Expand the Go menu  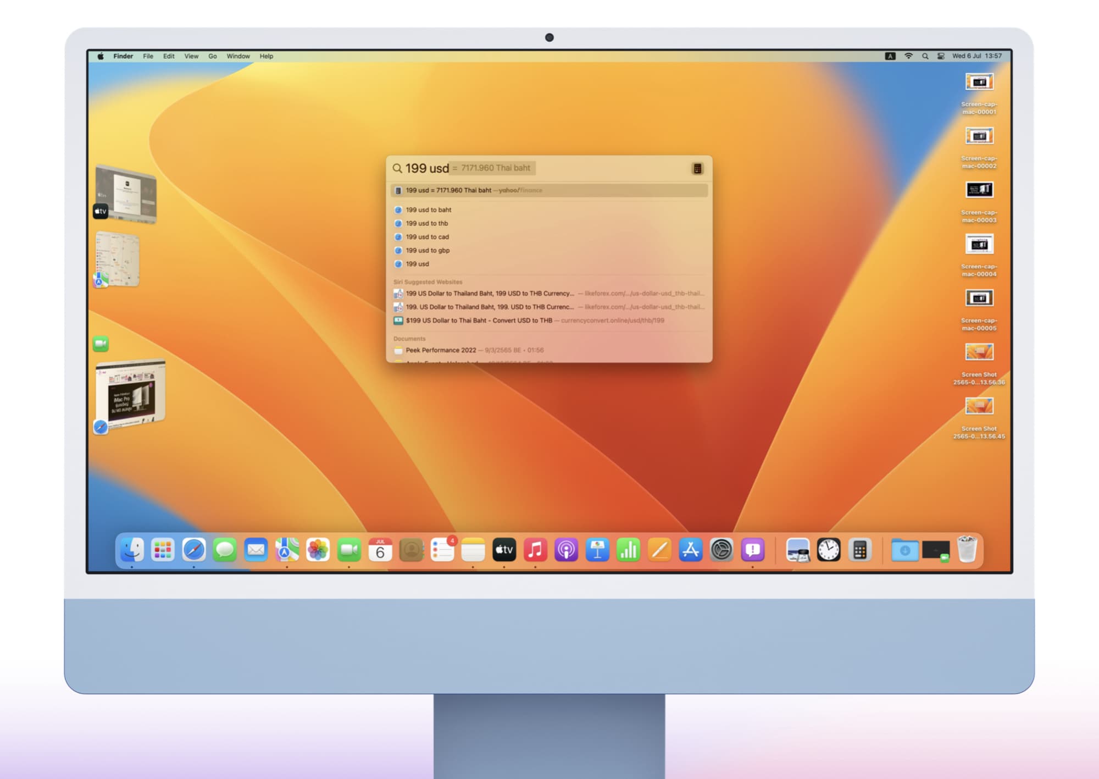pos(212,56)
